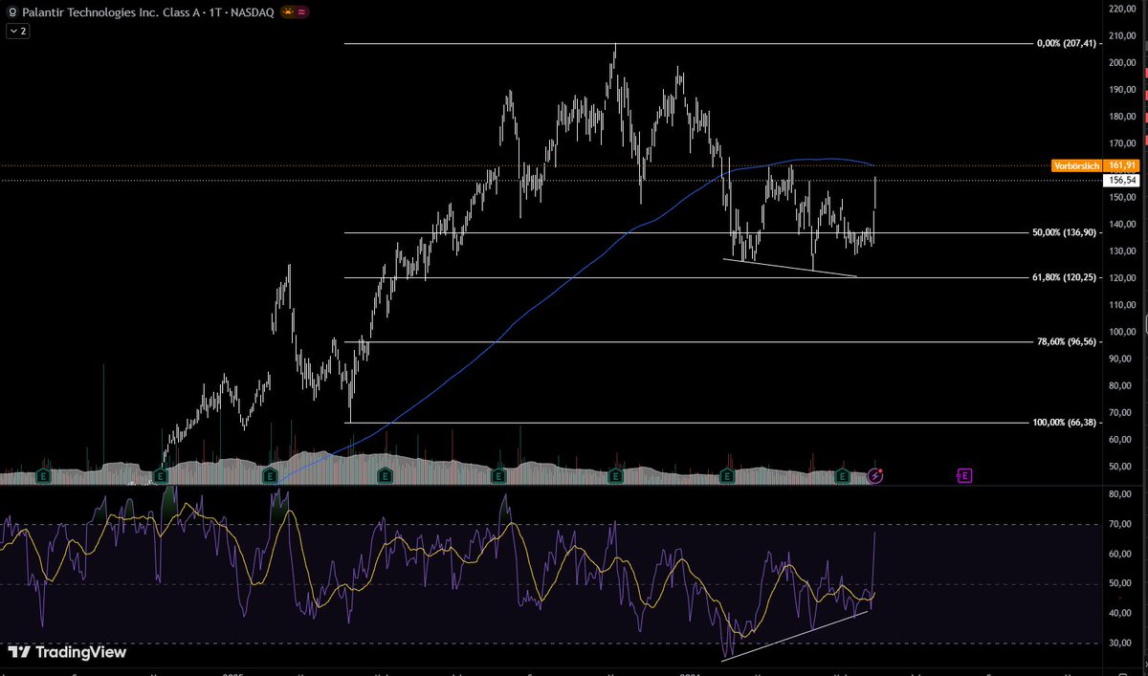Screen dimensions: 1148x676
Task: Click the 110,00 price axis label
Action: [1122, 305]
